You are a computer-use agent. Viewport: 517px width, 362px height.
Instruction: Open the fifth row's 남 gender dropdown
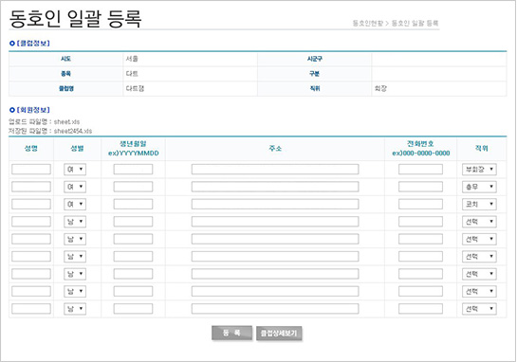[75, 239]
